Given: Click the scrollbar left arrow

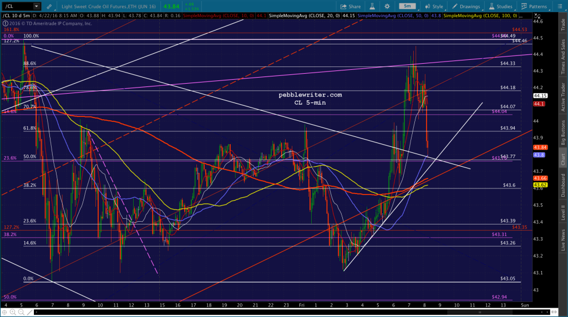Looking at the screenshot, I should [x=36, y=312].
